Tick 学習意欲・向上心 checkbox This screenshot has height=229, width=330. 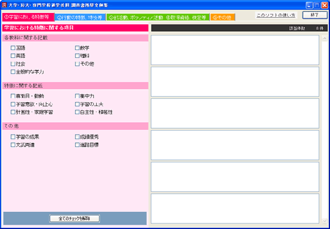click(x=13, y=104)
